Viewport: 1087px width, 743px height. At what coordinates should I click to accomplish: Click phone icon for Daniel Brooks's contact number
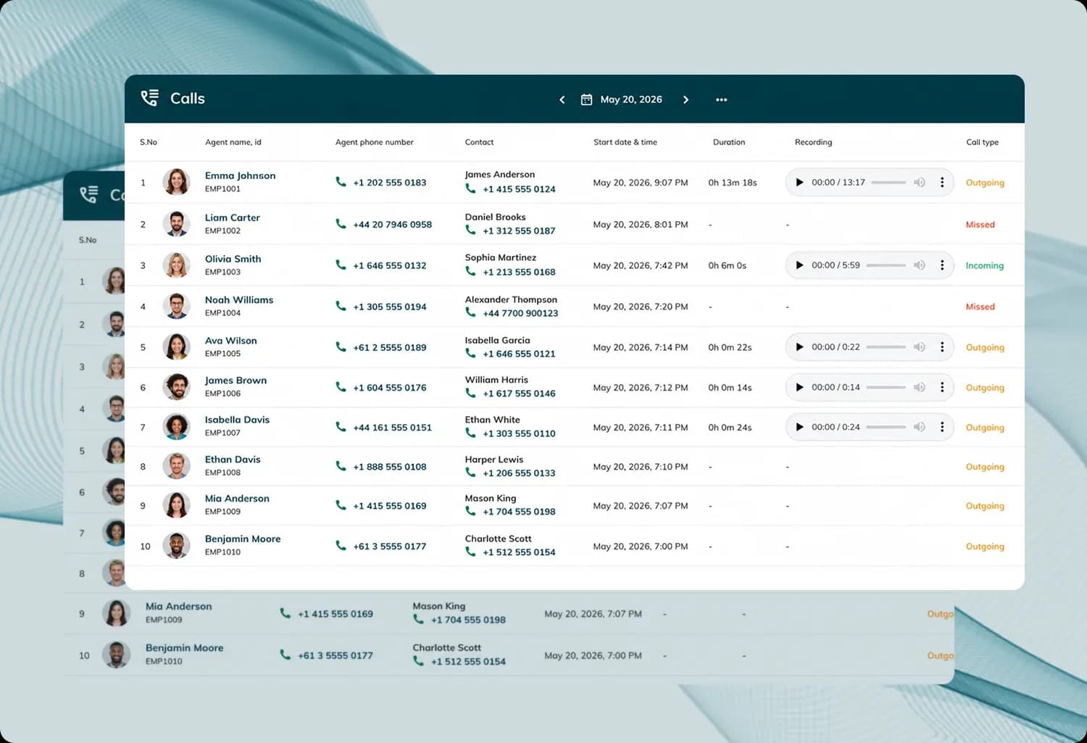[x=470, y=231]
